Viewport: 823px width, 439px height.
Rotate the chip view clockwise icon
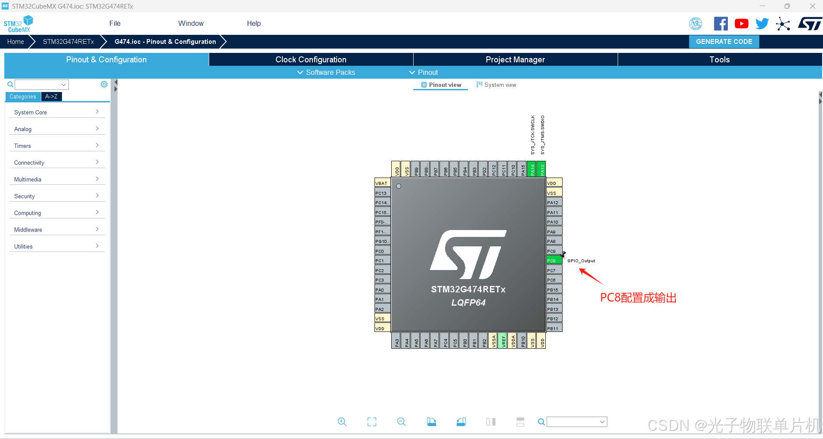click(x=431, y=422)
